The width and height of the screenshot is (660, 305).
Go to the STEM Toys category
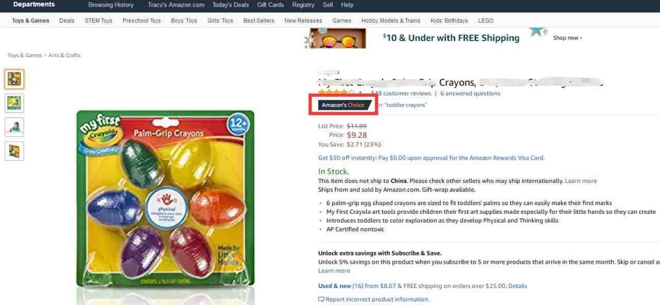[98, 21]
